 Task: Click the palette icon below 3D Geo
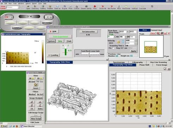(36, 85)
